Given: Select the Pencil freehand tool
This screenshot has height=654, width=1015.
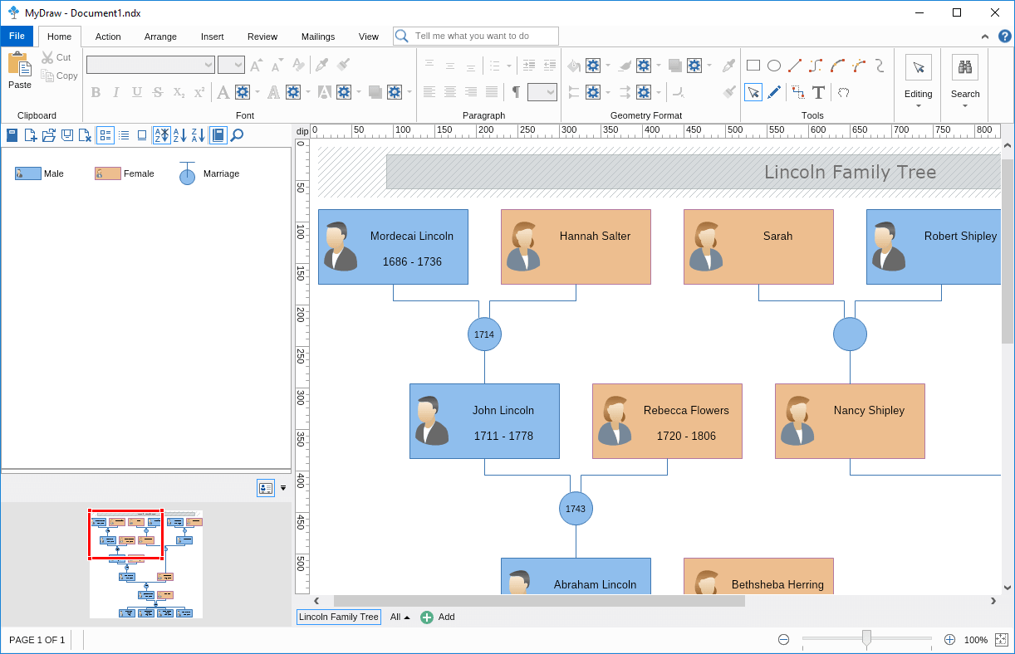Looking at the screenshot, I should pyautogui.click(x=774, y=92).
